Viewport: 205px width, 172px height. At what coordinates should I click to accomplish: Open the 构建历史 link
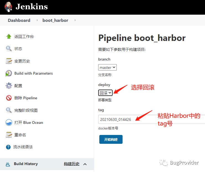tap(72, 164)
